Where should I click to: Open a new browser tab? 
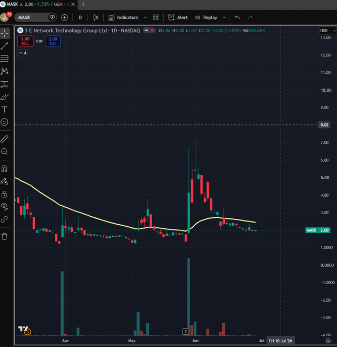click(x=83, y=4)
